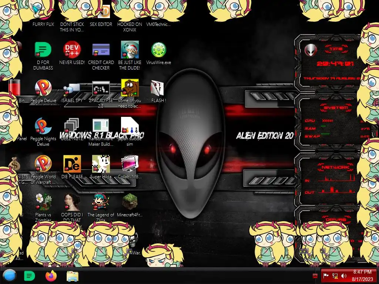Launch Peggle World of Warcraft shortcut
Image resolution: width=379 pixels, height=284 pixels.
point(43,164)
